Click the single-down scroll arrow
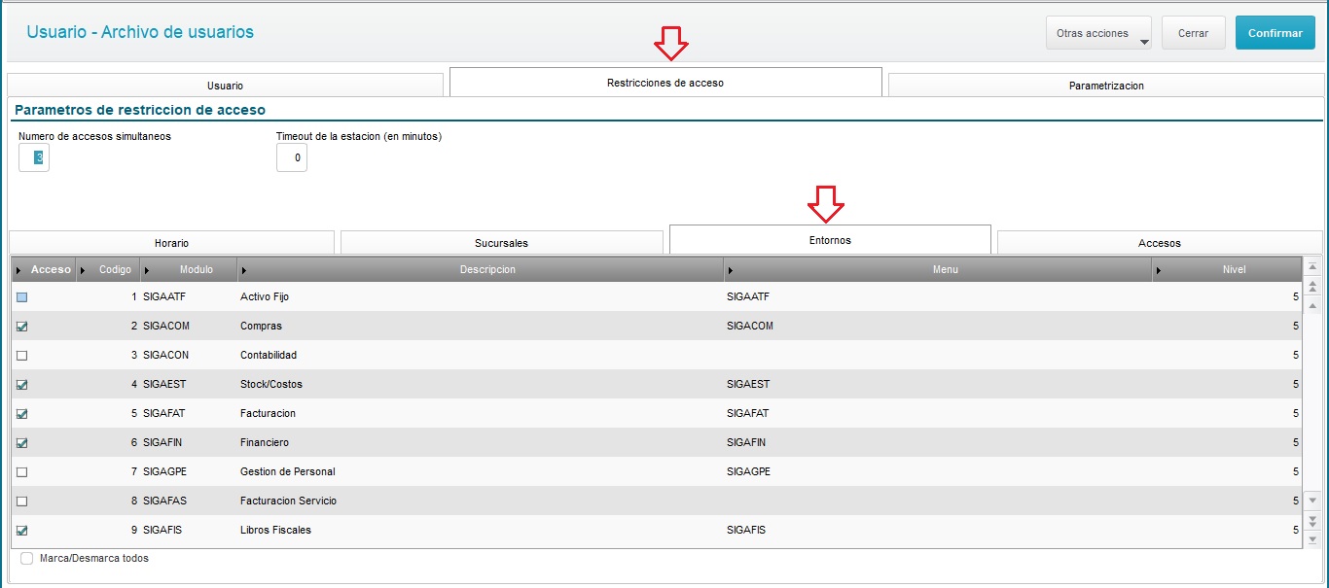 coord(1312,501)
